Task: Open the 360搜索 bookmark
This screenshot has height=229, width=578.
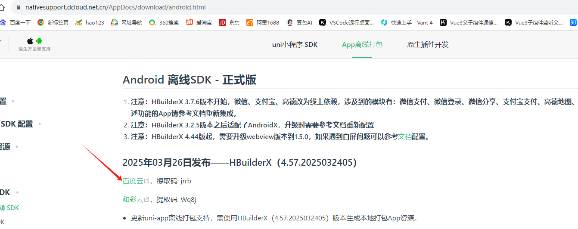Action: pyautogui.click(x=164, y=22)
